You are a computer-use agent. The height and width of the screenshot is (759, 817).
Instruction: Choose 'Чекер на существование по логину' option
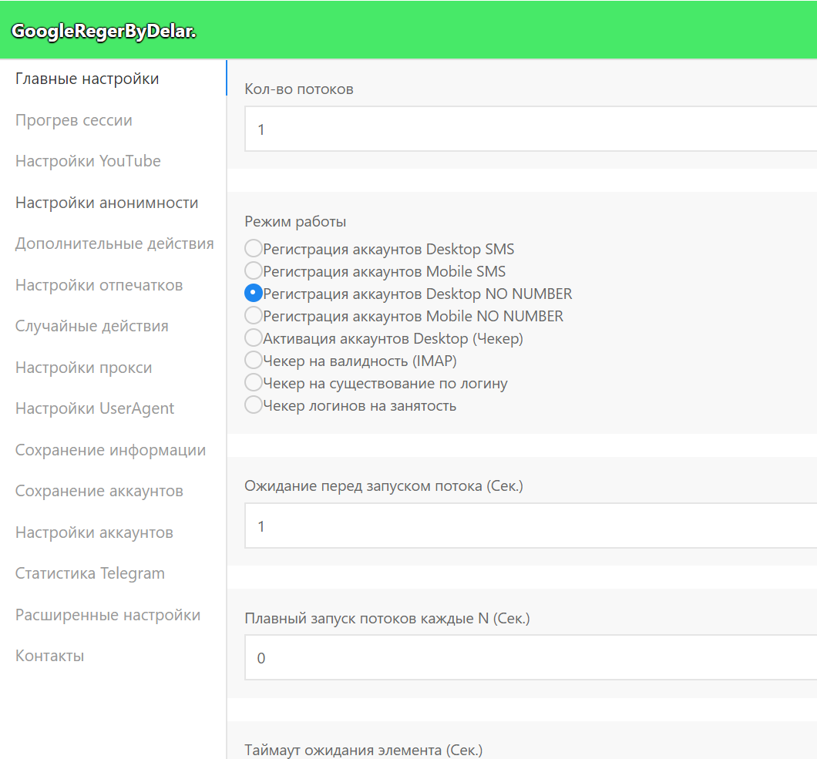[x=253, y=382]
